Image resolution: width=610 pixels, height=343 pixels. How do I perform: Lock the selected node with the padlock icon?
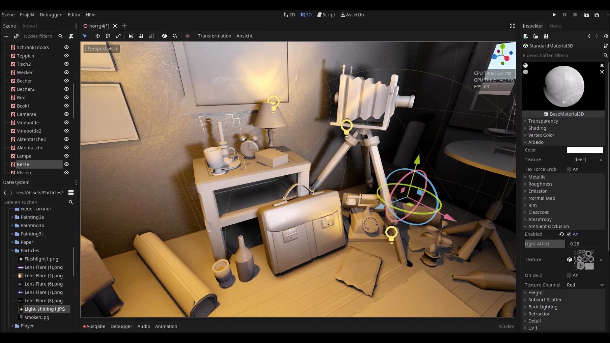coord(141,36)
